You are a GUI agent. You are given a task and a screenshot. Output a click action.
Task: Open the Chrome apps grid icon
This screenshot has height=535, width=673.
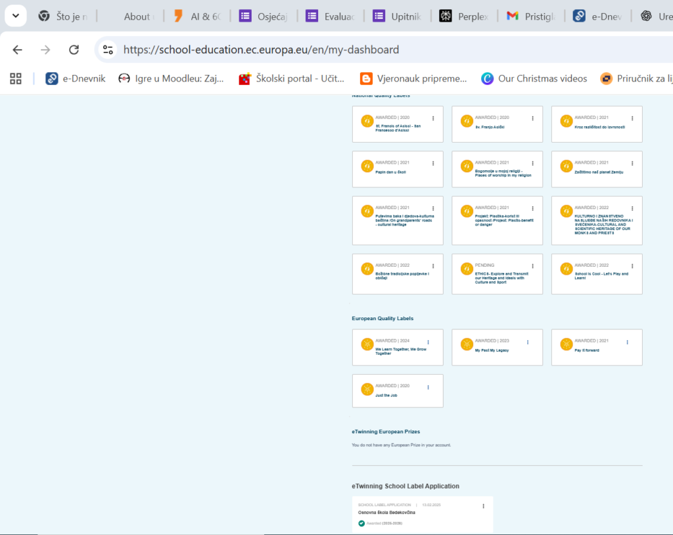[16, 79]
